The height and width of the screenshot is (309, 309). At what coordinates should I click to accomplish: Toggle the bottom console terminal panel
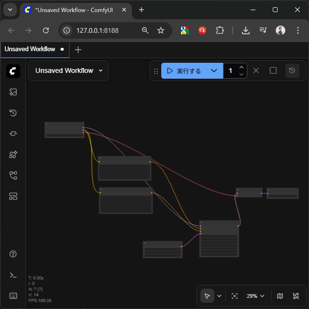tap(13, 275)
